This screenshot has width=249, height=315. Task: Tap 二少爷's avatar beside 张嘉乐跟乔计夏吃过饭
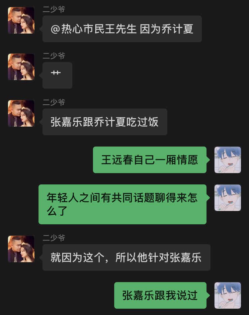pos(21,114)
